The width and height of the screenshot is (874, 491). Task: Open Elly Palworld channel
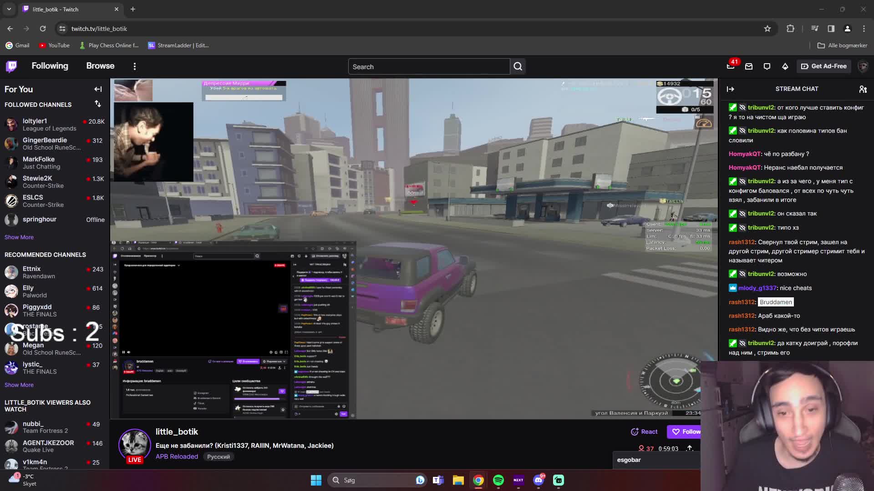point(55,291)
